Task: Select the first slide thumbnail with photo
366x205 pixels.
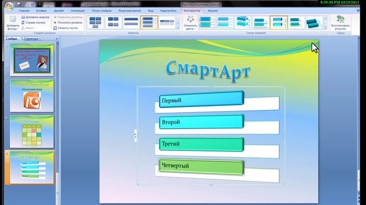Action: [32, 60]
